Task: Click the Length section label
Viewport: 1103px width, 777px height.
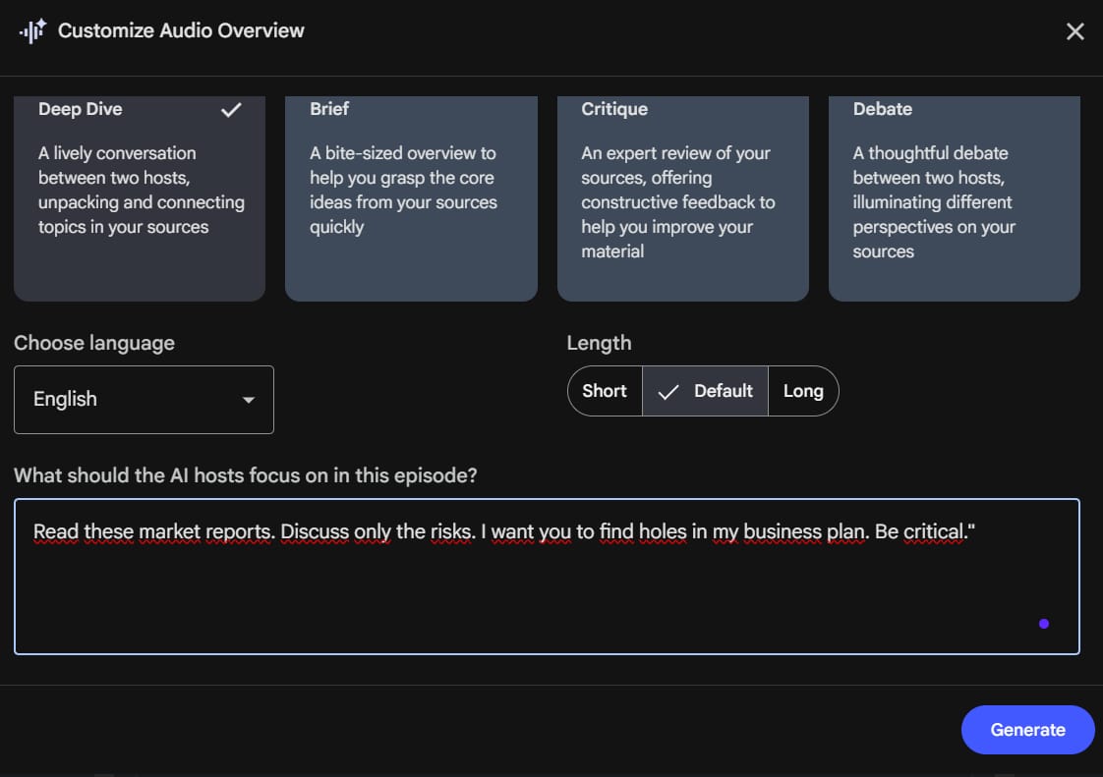Action: pos(599,343)
